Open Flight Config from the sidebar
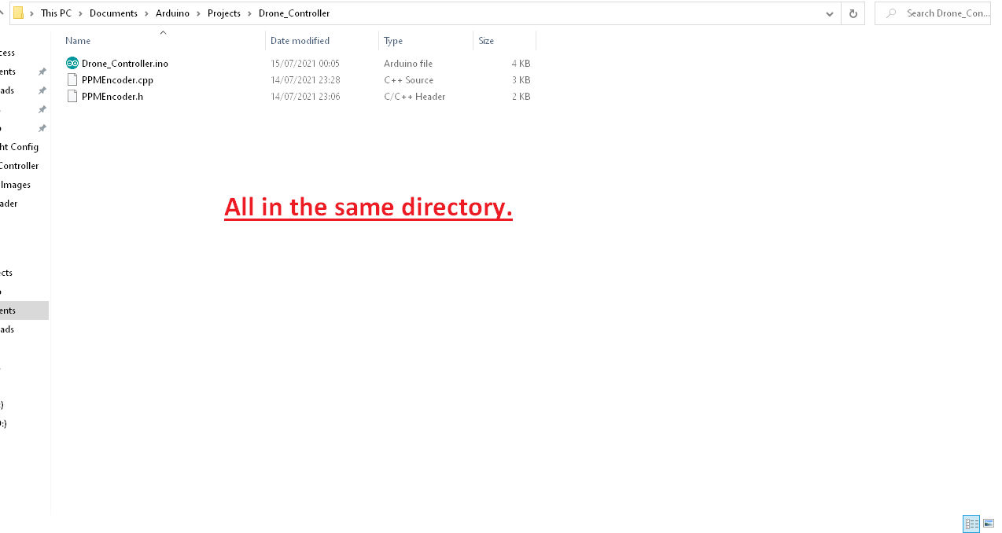This screenshot has height=533, width=1002. 19,147
